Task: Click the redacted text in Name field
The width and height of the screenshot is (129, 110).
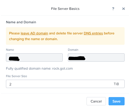Action: (x=14, y=59)
